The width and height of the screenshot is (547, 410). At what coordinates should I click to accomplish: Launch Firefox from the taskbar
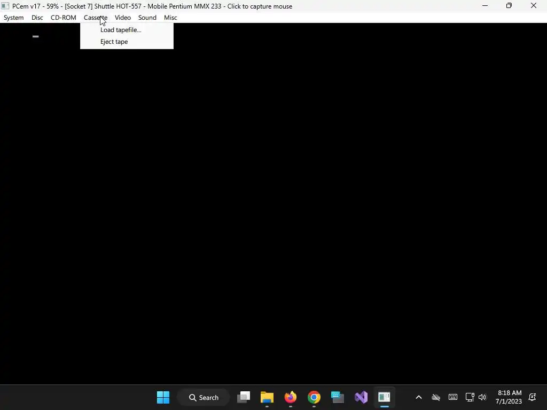click(290, 397)
